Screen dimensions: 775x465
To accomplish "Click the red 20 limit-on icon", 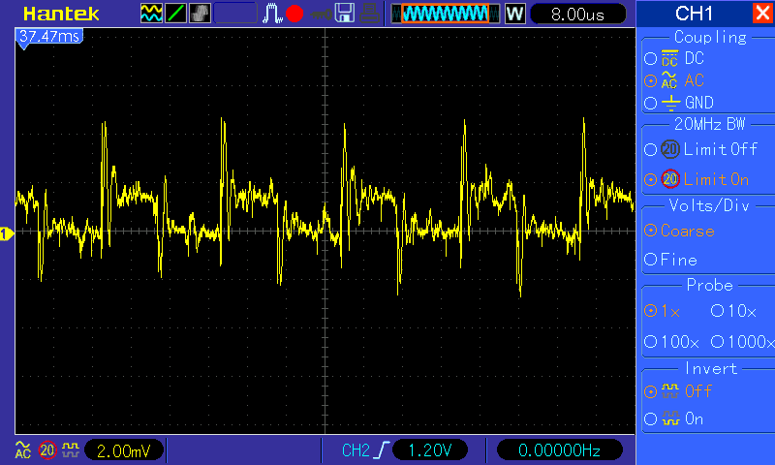I will tap(670, 179).
